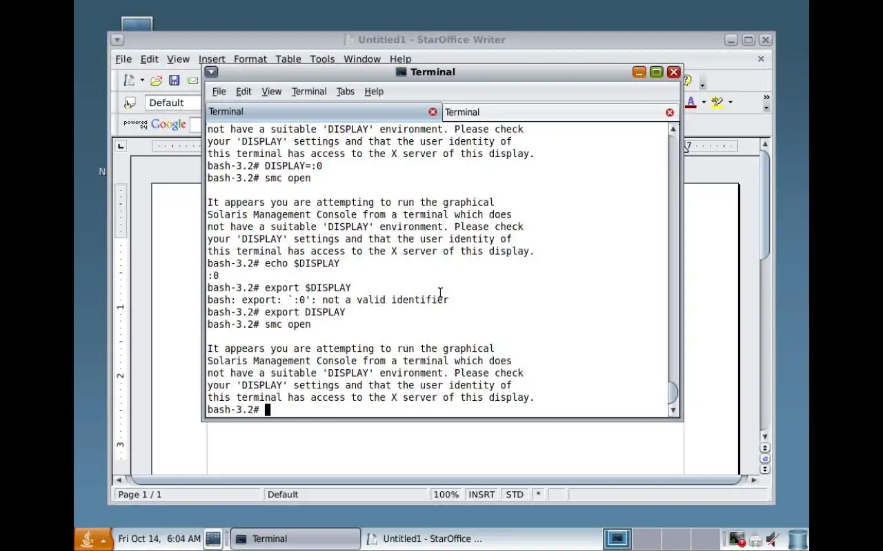Open StarOffice Help menu
The height and width of the screenshot is (551, 883).
400,59
